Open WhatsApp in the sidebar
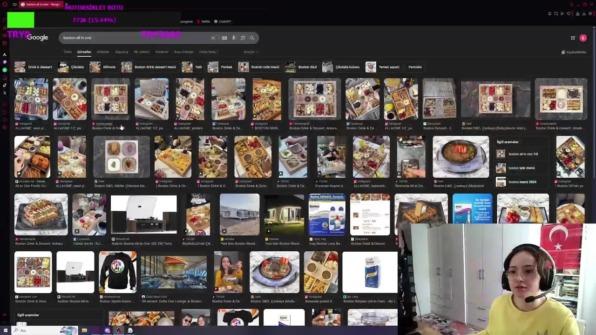Image resolution: width=596 pixels, height=335 pixels. click(5, 70)
